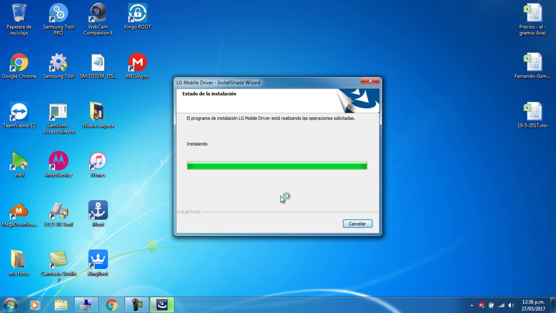Cancel the LG Mobile Driver installation
Viewport: 556px width, 313px height.
[357, 223]
